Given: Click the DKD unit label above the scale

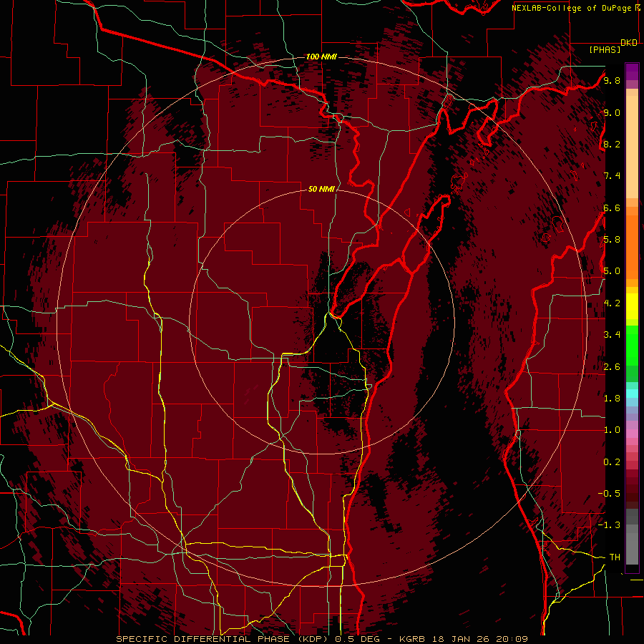Looking at the screenshot, I should pos(629,43).
